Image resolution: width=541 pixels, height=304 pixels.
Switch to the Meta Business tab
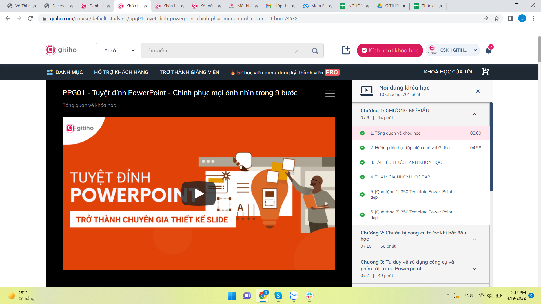pos(317,6)
